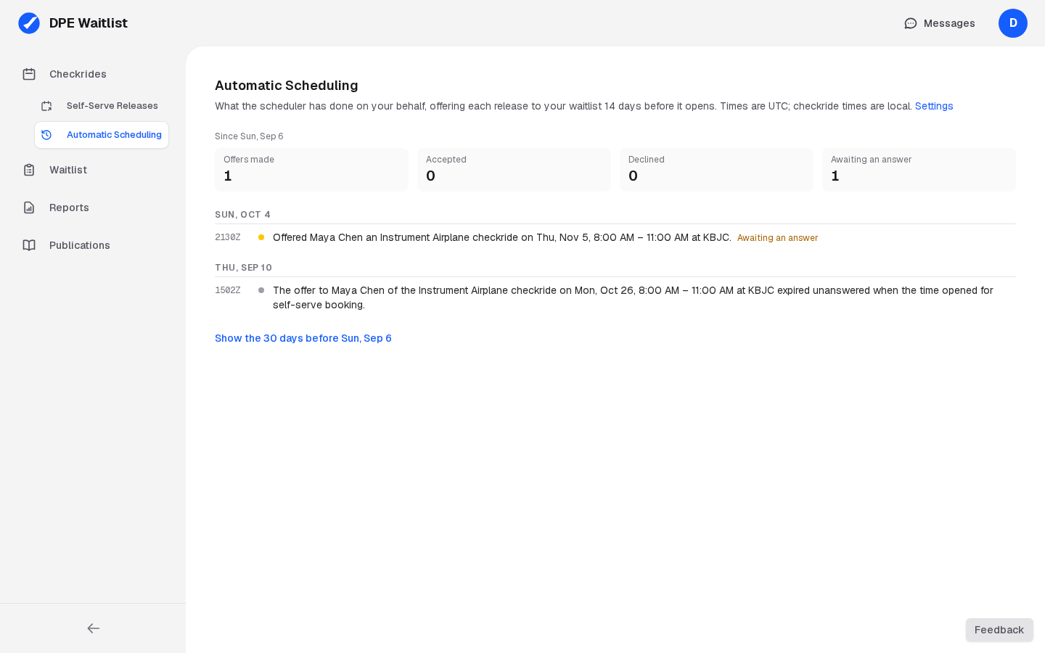This screenshot has width=1045, height=653.
Task: Click the 'Automatic Scheduling' page heading
Action: tap(287, 86)
